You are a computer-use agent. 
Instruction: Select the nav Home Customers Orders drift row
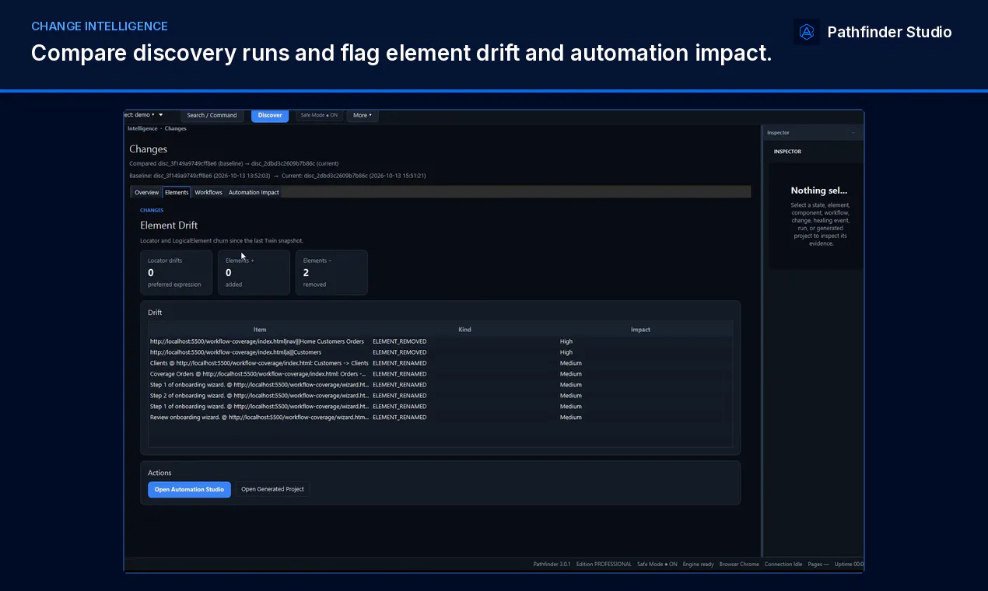pyautogui.click(x=440, y=341)
